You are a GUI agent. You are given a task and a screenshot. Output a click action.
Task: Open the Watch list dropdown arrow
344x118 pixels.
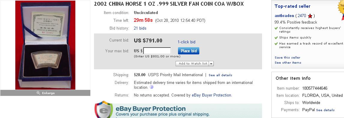tap(211, 64)
